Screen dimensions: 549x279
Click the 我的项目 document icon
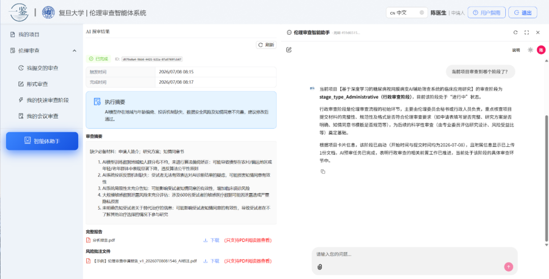(x=13, y=35)
